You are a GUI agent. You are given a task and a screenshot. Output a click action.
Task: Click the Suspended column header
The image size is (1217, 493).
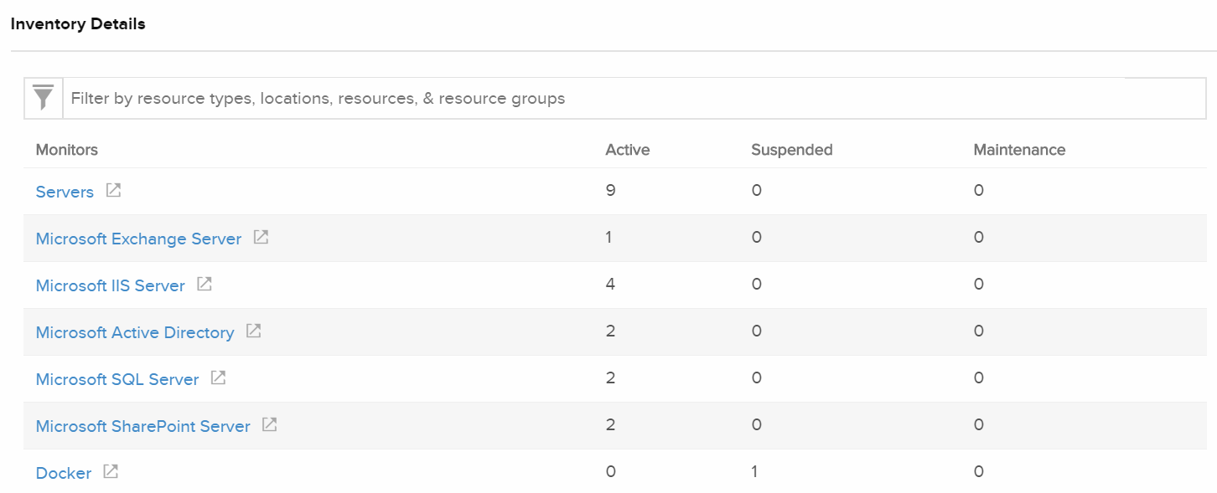click(791, 149)
